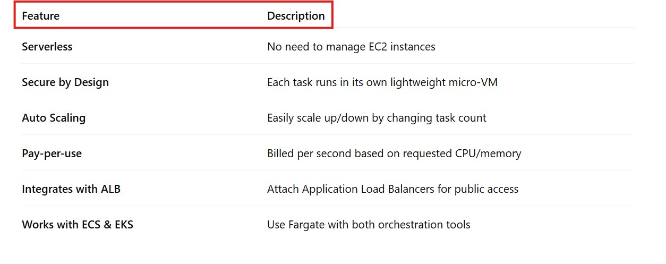Select the Secure by Design feature cell
Viewport: 666px width, 264px height.
(x=65, y=82)
